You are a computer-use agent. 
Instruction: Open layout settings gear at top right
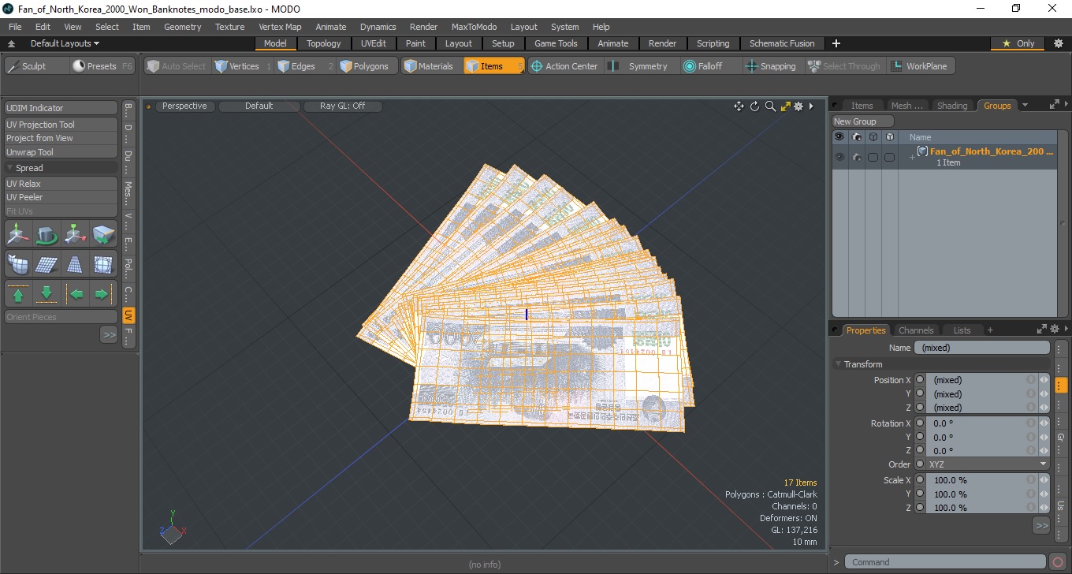pos(1059,43)
